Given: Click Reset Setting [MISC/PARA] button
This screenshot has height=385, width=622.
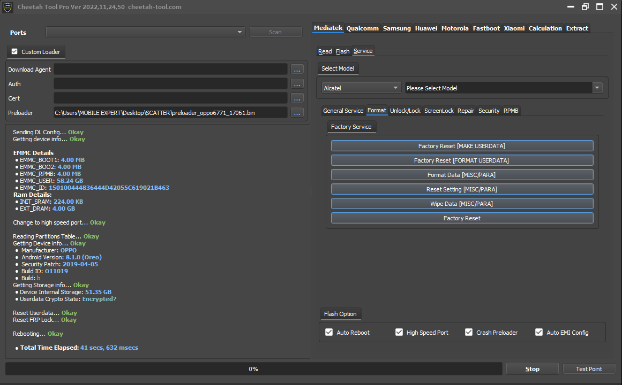Looking at the screenshot, I should 462,189.
